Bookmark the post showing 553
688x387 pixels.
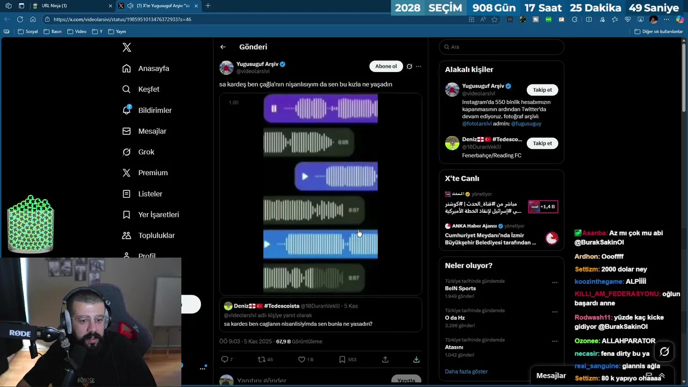click(x=347, y=359)
